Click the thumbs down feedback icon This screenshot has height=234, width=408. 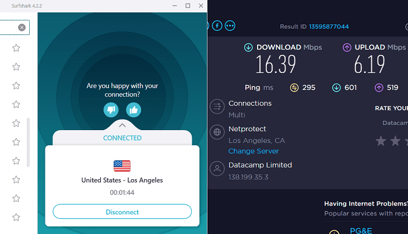pyautogui.click(x=111, y=109)
